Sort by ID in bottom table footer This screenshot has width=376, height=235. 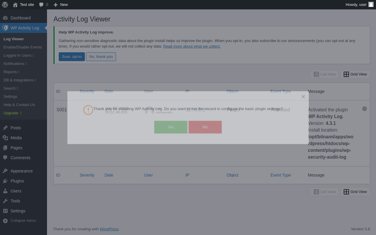click(x=58, y=175)
